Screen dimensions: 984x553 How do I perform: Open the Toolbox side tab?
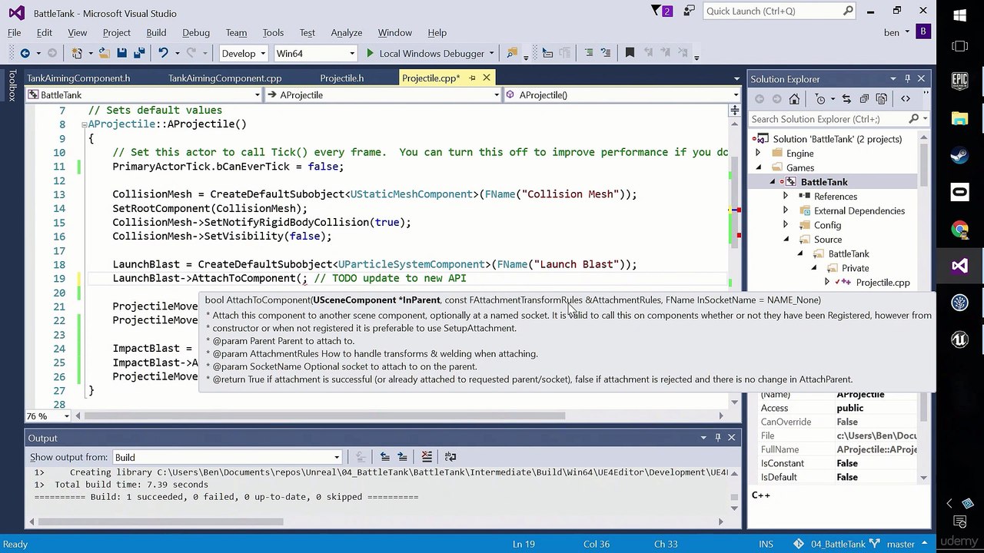coord(12,85)
